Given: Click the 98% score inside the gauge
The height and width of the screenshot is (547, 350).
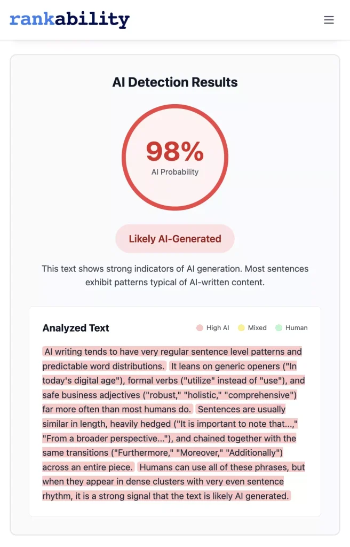Looking at the screenshot, I should (175, 151).
